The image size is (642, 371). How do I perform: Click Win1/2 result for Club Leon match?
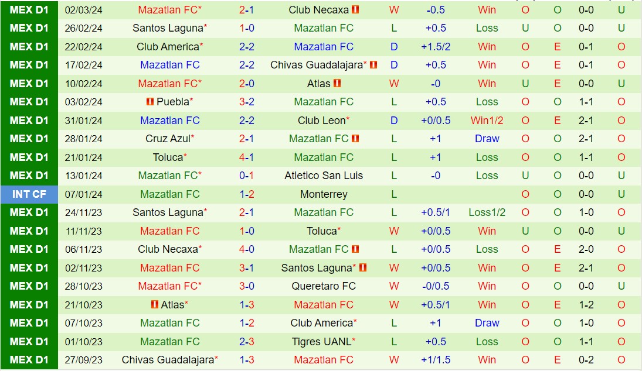[x=487, y=121]
